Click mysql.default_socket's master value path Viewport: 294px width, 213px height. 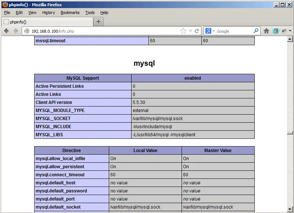pyautogui.click(x=208, y=207)
